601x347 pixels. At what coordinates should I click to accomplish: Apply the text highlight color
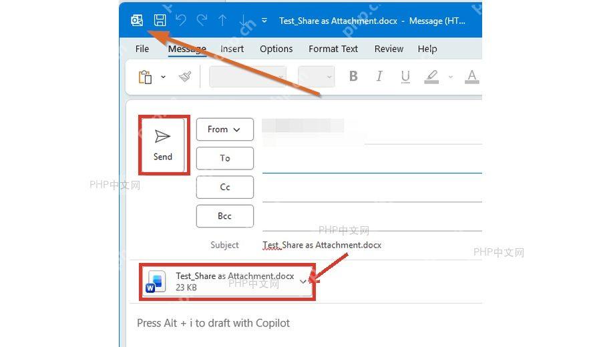click(x=431, y=77)
